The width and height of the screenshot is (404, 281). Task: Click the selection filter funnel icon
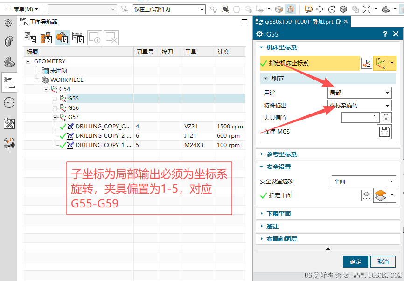click(125, 9)
